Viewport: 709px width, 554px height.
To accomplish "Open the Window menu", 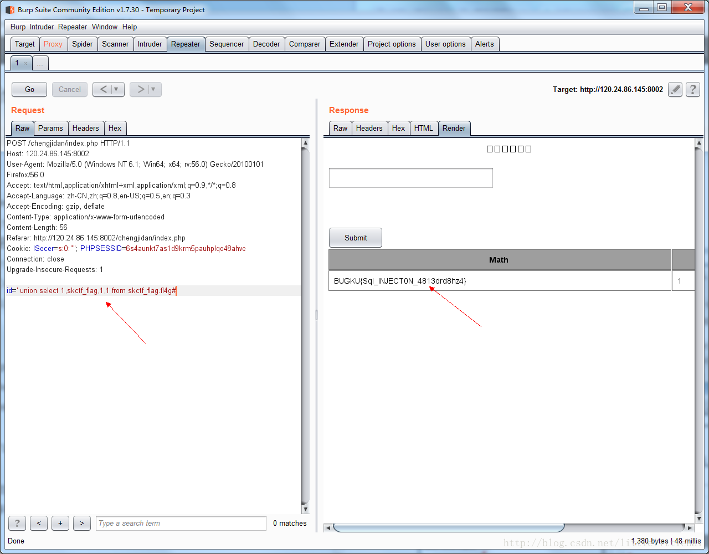I will point(105,27).
